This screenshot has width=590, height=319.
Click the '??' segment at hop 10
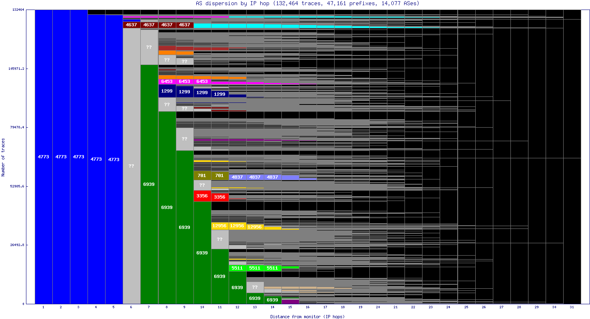tap(202, 185)
